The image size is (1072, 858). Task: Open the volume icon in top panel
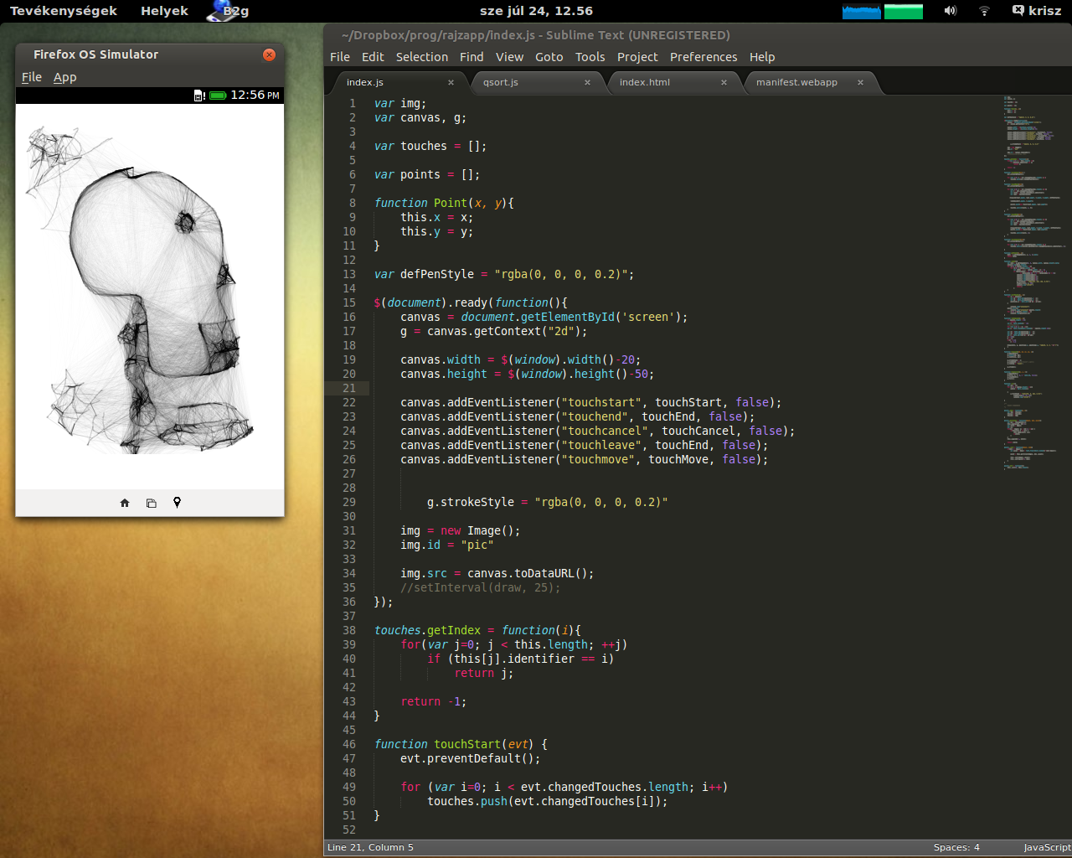(950, 11)
